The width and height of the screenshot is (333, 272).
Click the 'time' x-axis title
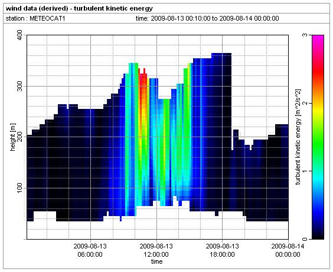click(156, 261)
